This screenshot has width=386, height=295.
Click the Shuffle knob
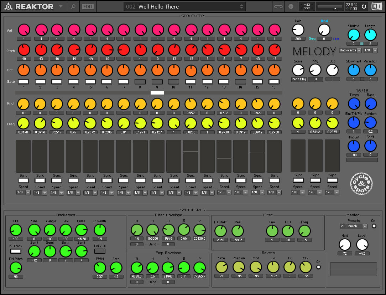(354, 35)
